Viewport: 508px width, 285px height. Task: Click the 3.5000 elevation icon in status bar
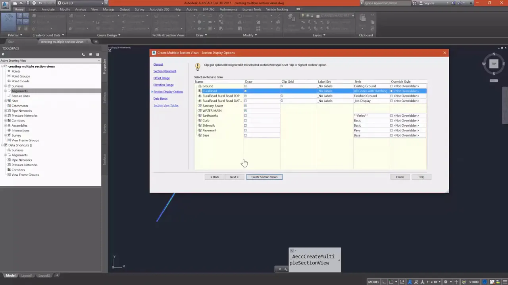click(464, 282)
